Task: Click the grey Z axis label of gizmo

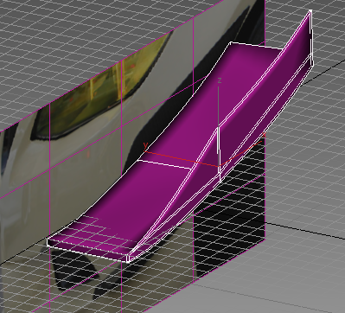Action: click(x=220, y=81)
